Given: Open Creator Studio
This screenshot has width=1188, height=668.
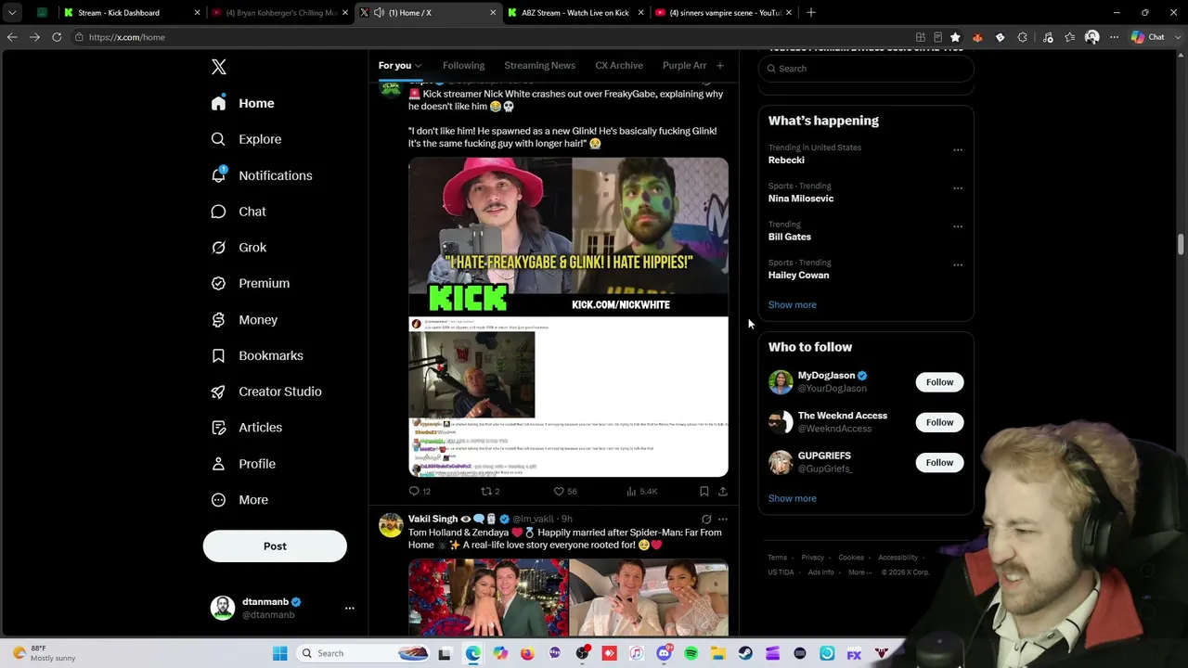Looking at the screenshot, I should point(266,392).
